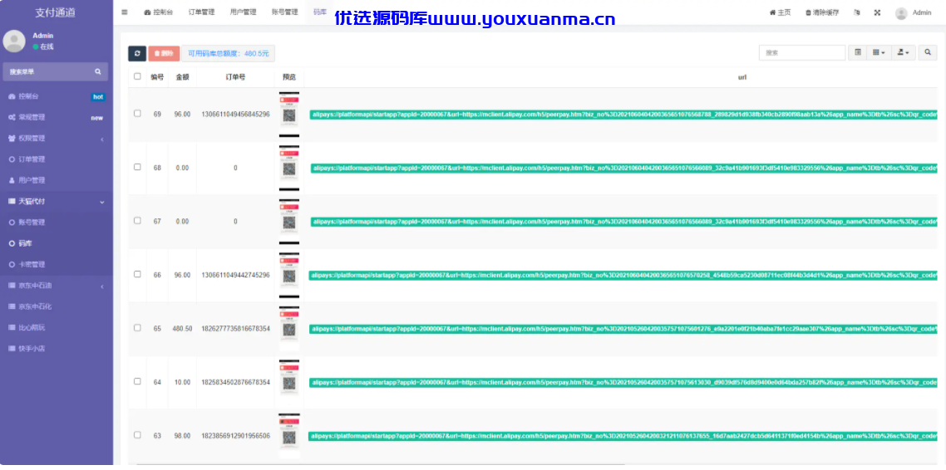Toggle card view icon in table toolbar
Image resolution: width=946 pixels, height=470 pixels.
coord(857,53)
